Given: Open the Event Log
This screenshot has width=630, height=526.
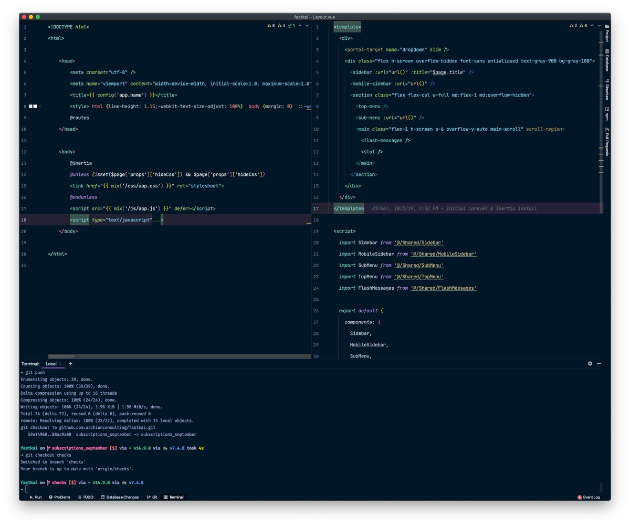Looking at the screenshot, I should pyautogui.click(x=589, y=497).
